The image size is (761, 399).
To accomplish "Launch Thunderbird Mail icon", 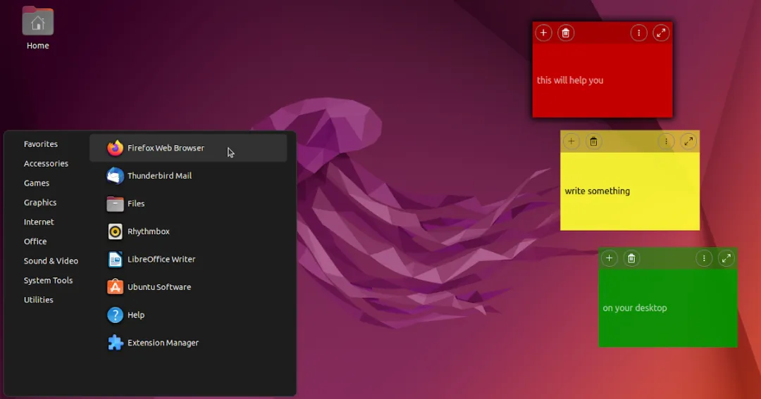I will tap(115, 175).
